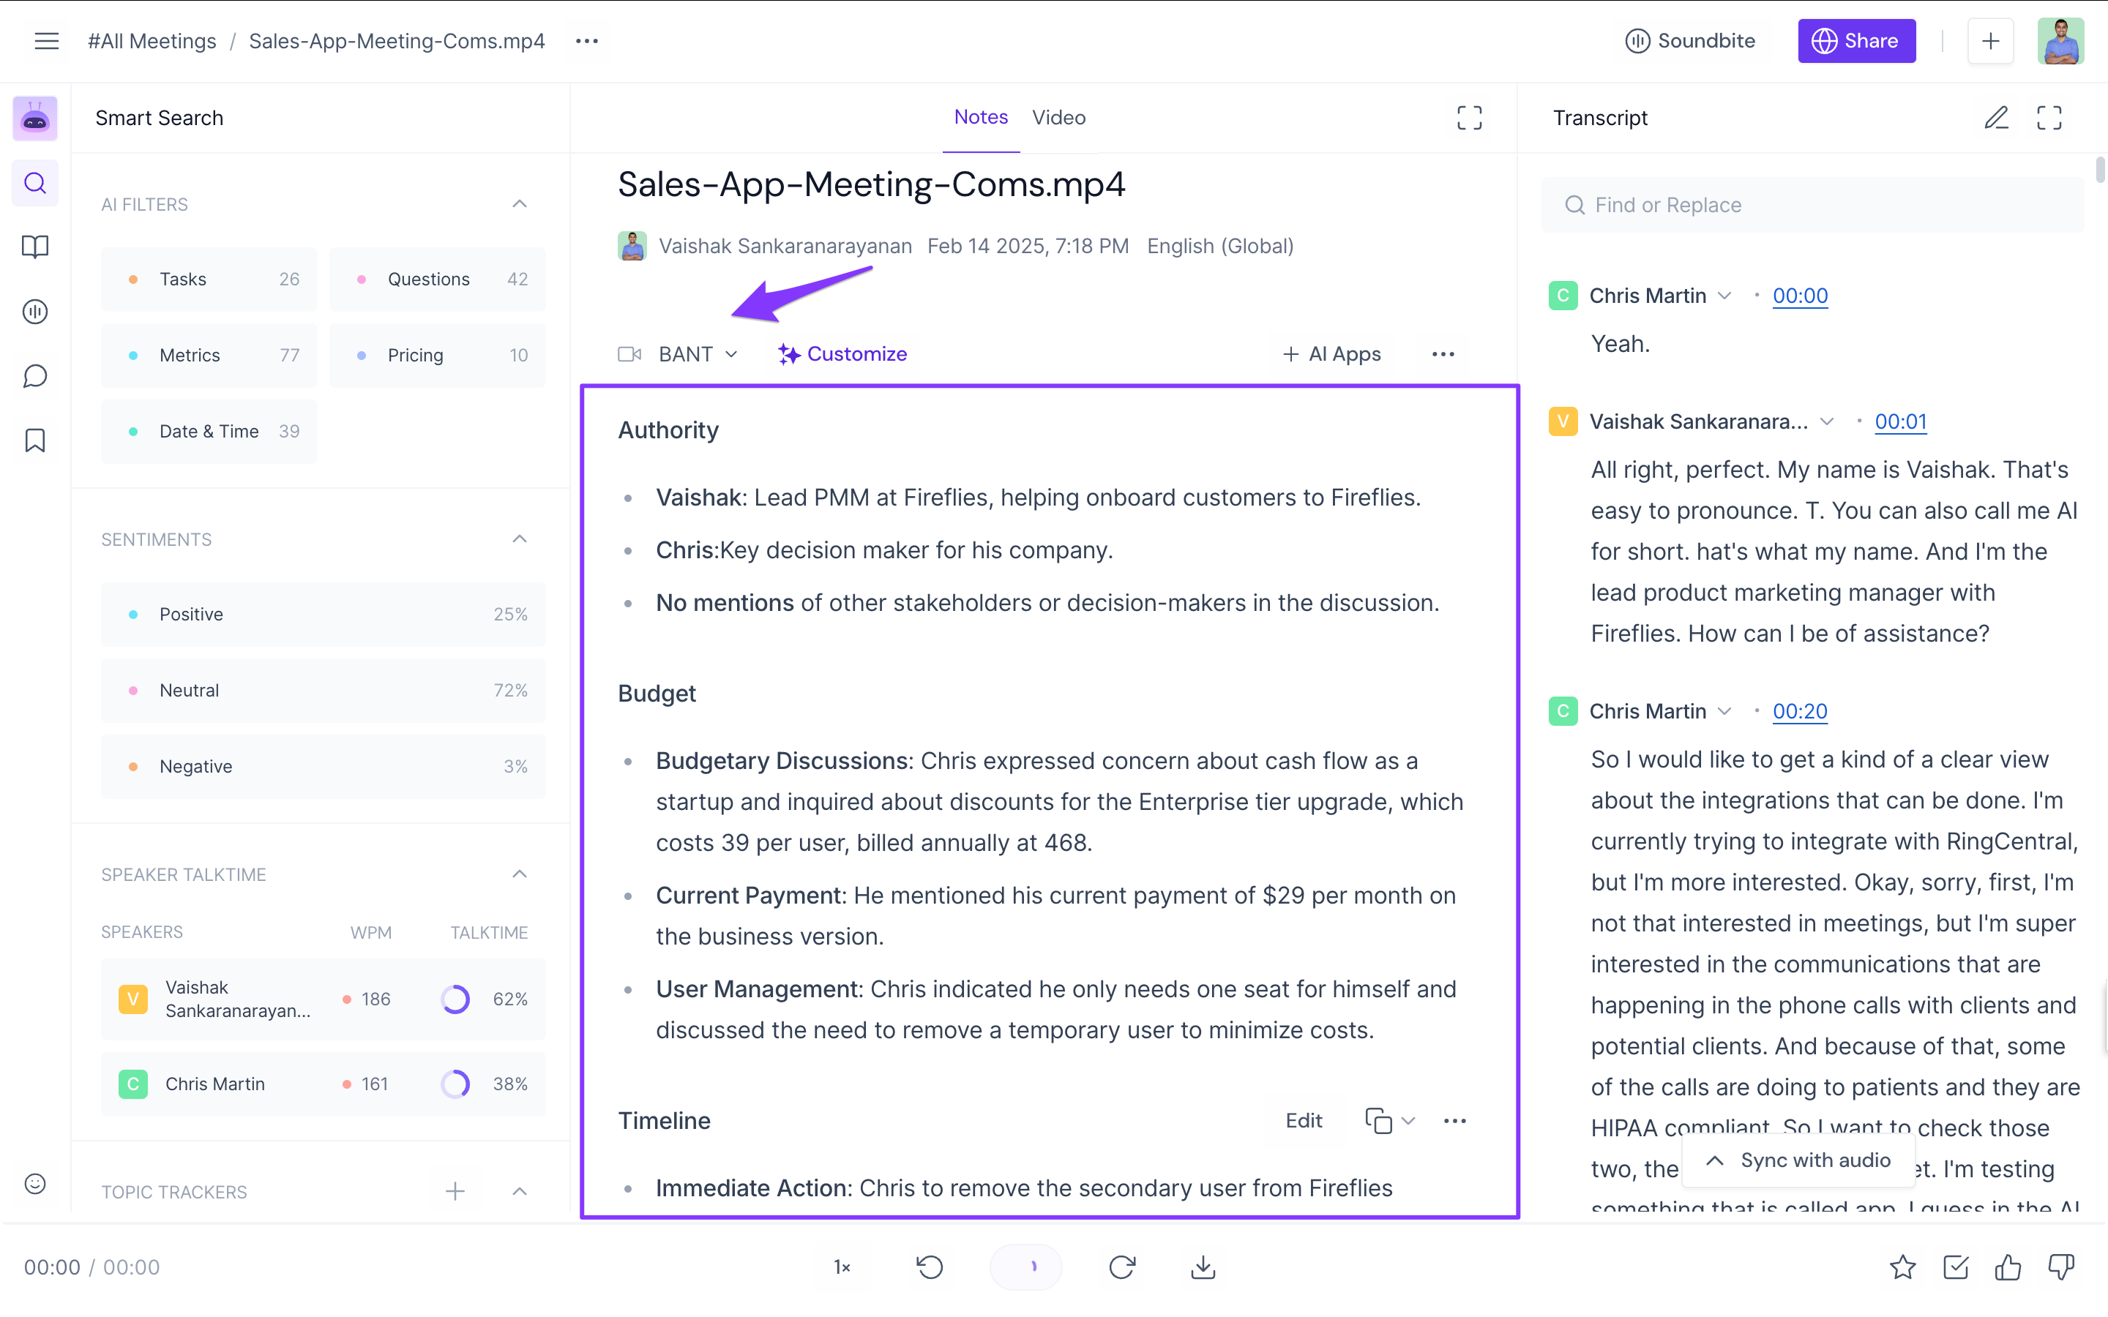
Task: Copy the Timeline section
Action: [x=1378, y=1121]
